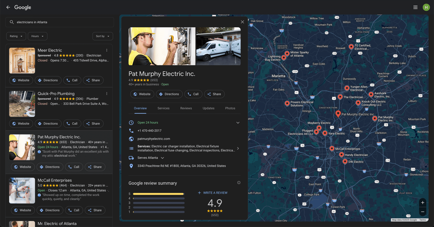
Task: Click the 1-star rating bar
Action: 159,212
